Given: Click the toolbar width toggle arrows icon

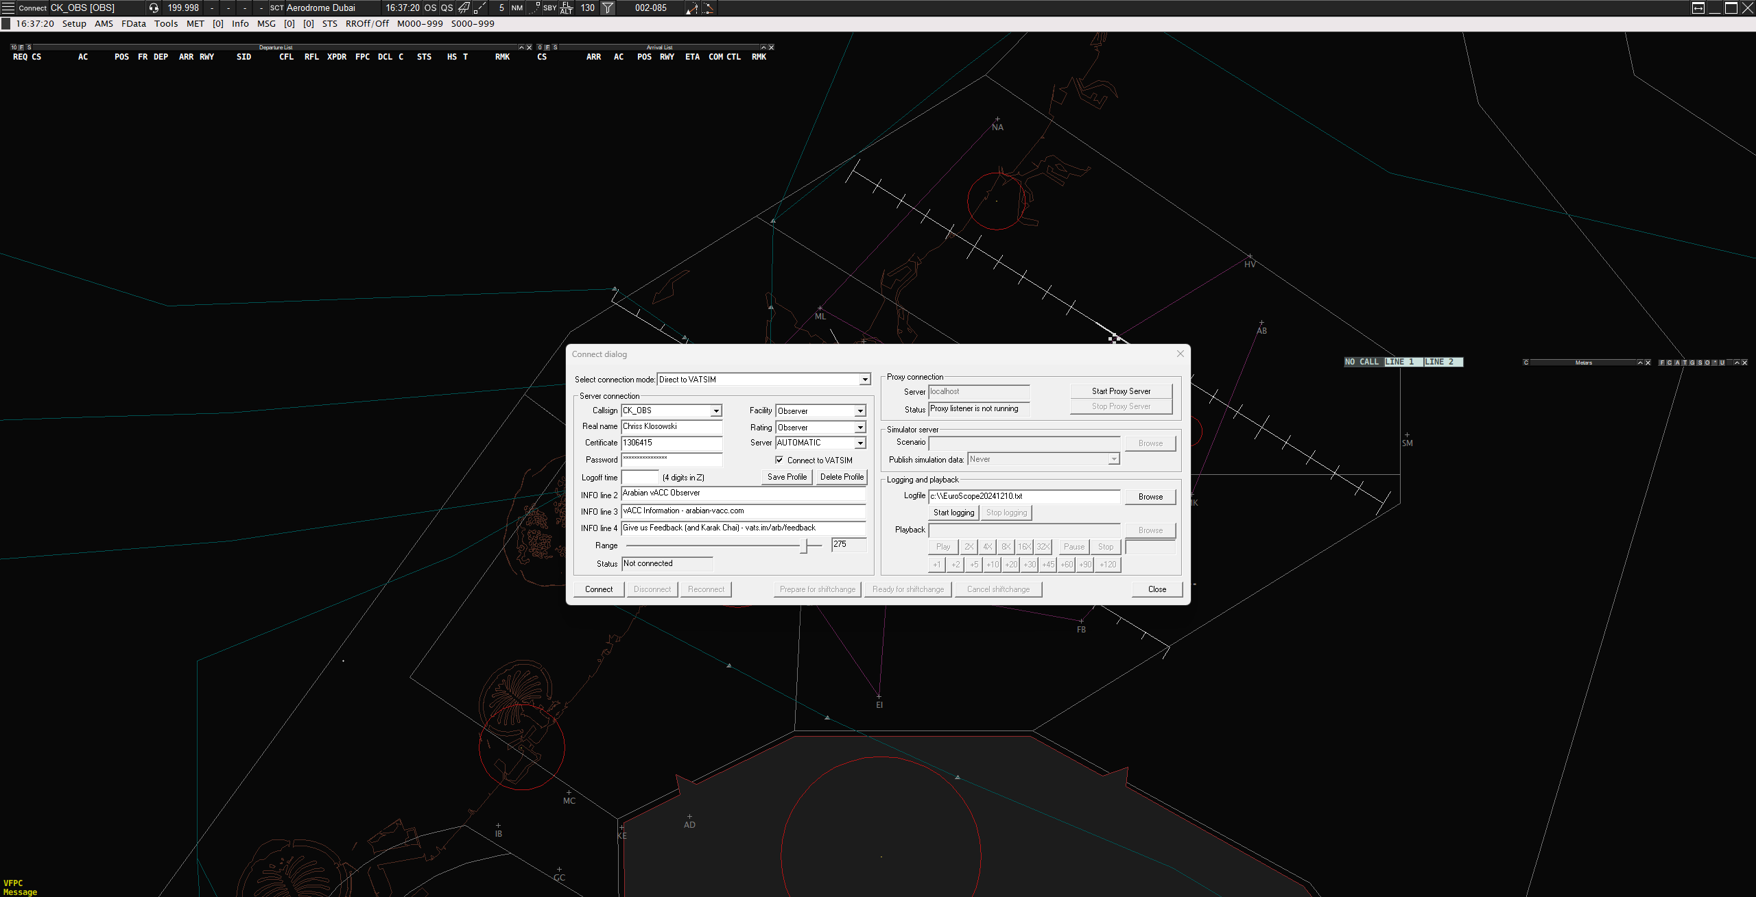Looking at the screenshot, I should point(1698,8).
